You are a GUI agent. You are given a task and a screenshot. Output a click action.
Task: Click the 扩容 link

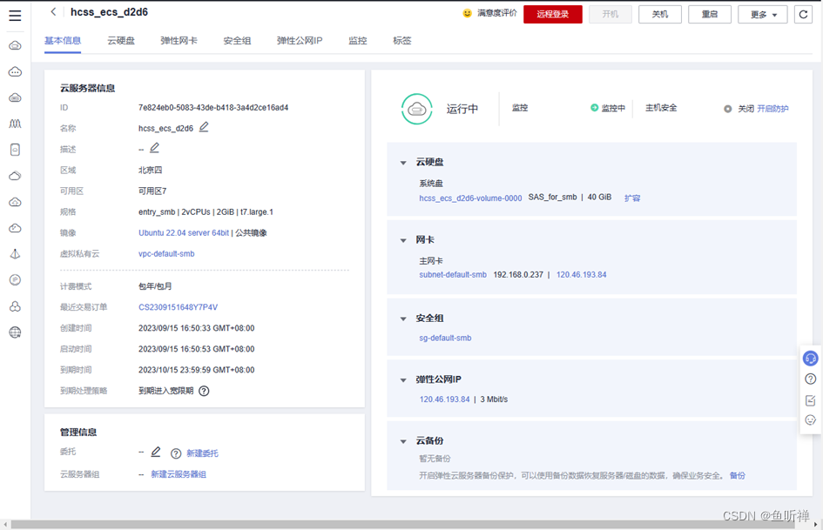point(632,198)
